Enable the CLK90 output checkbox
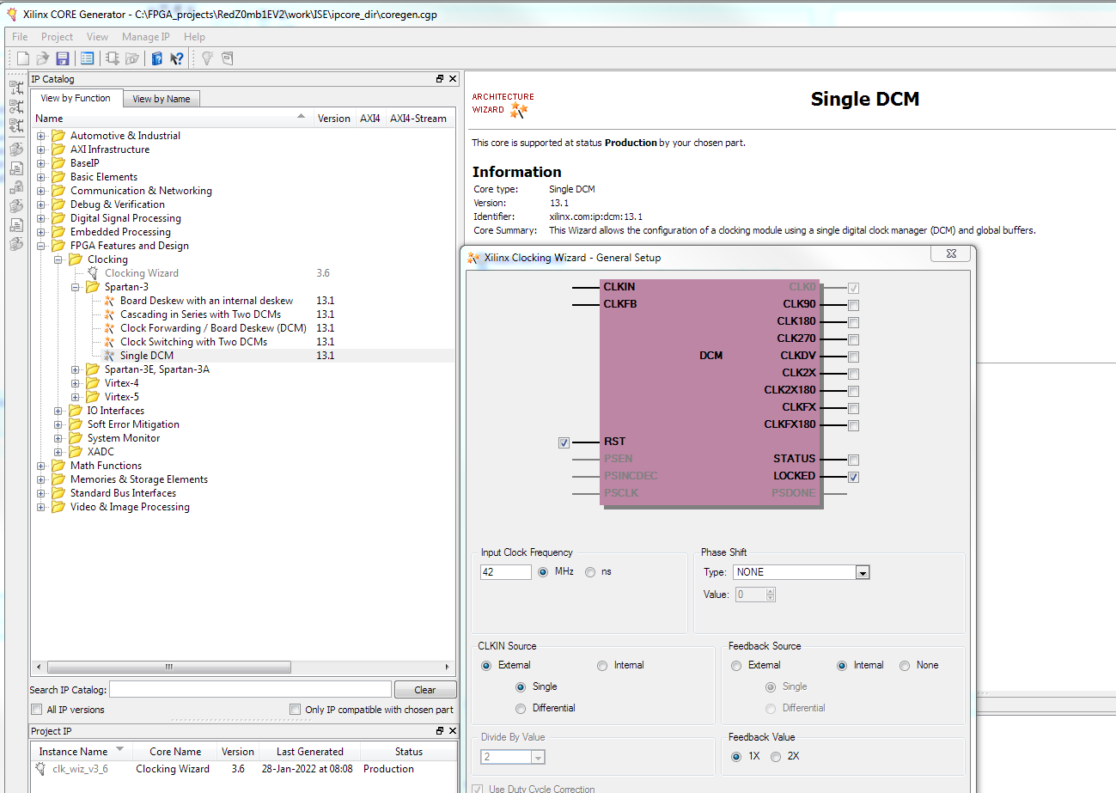Viewport: 1116px width, 793px height. point(853,305)
